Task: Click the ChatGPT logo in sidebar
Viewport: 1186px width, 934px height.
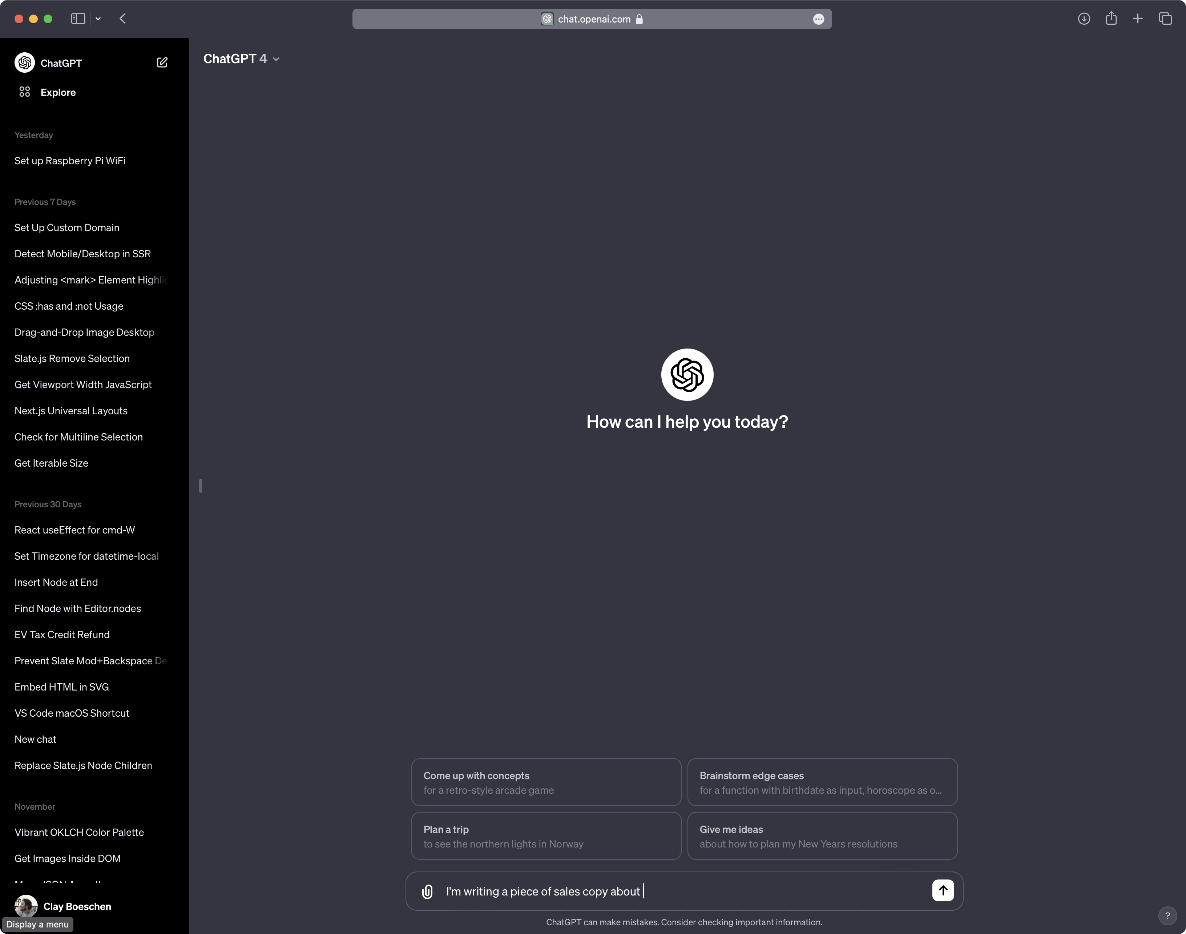Action: (25, 63)
